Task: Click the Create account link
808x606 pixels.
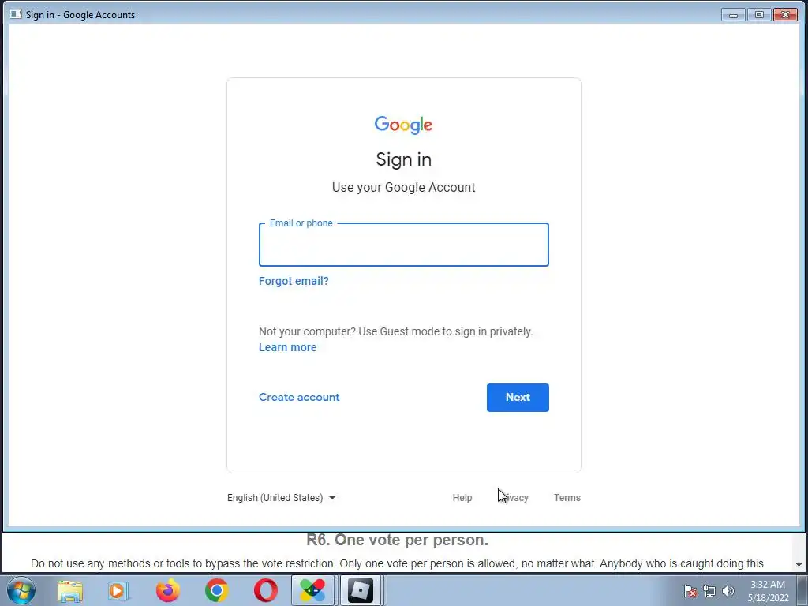Action: 299,398
